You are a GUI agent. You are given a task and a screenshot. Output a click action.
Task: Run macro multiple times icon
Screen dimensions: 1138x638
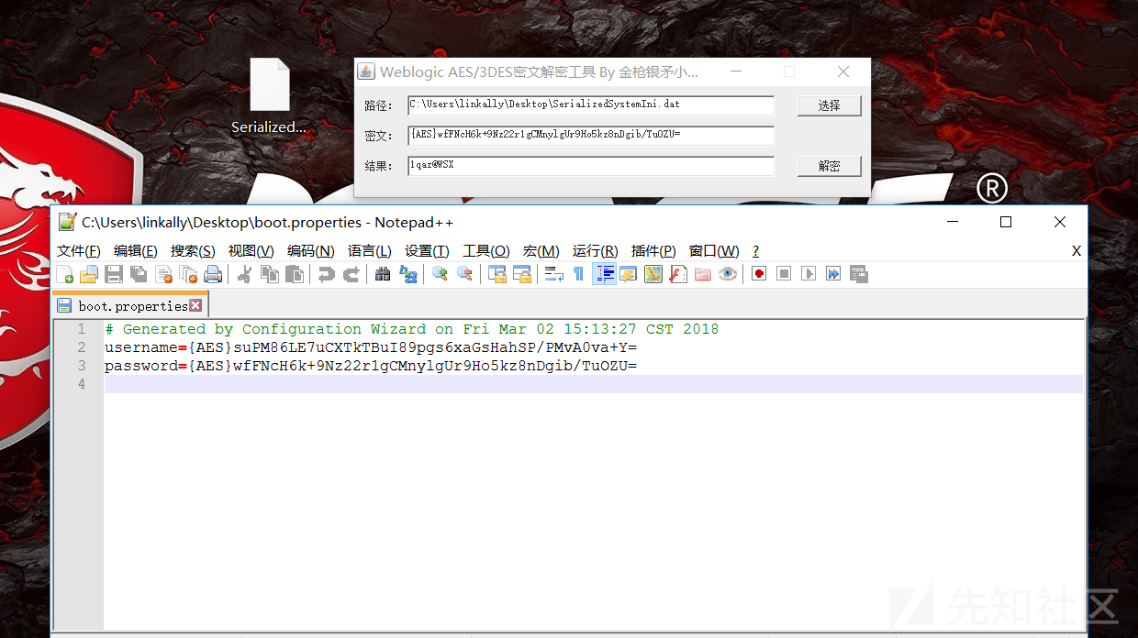coord(833,274)
